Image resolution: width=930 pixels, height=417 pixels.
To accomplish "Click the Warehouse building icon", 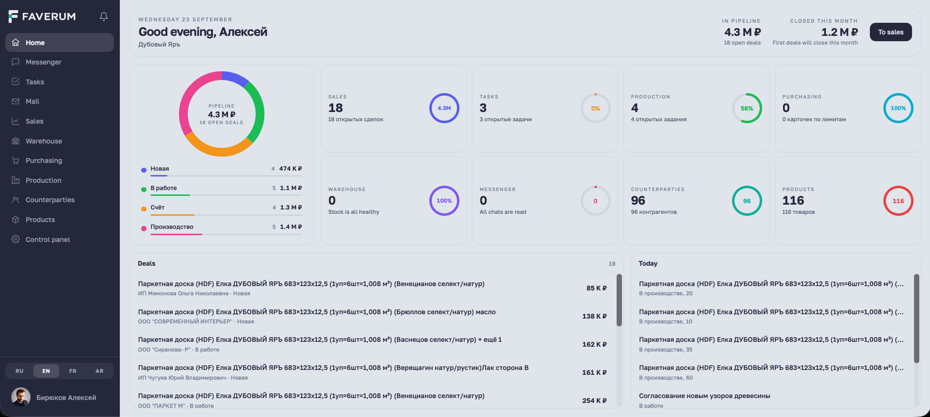I will [16, 141].
